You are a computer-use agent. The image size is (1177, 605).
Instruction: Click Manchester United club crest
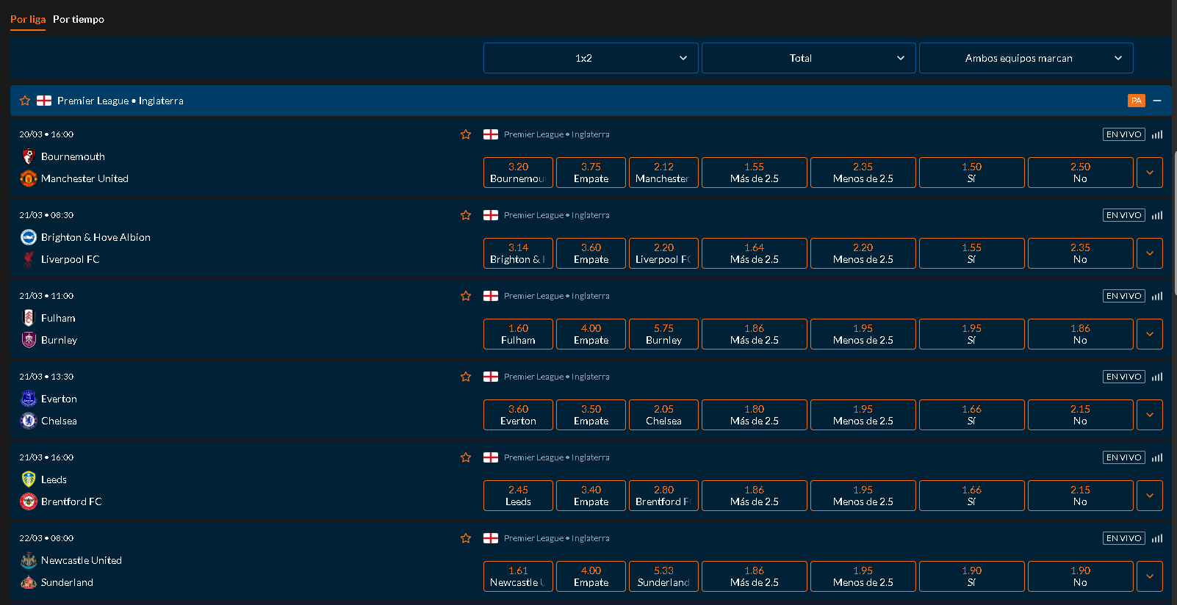point(29,178)
